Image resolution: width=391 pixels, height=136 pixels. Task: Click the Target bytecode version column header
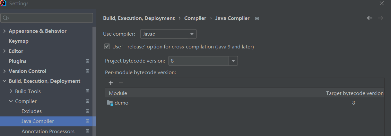click(x=355, y=93)
